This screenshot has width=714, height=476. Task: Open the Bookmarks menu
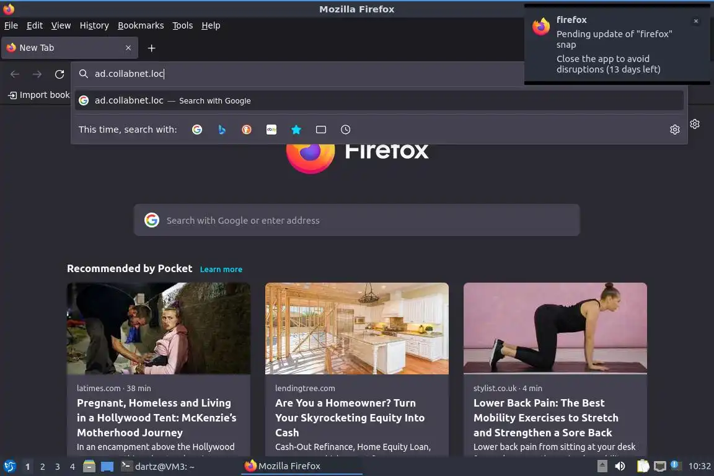141,25
